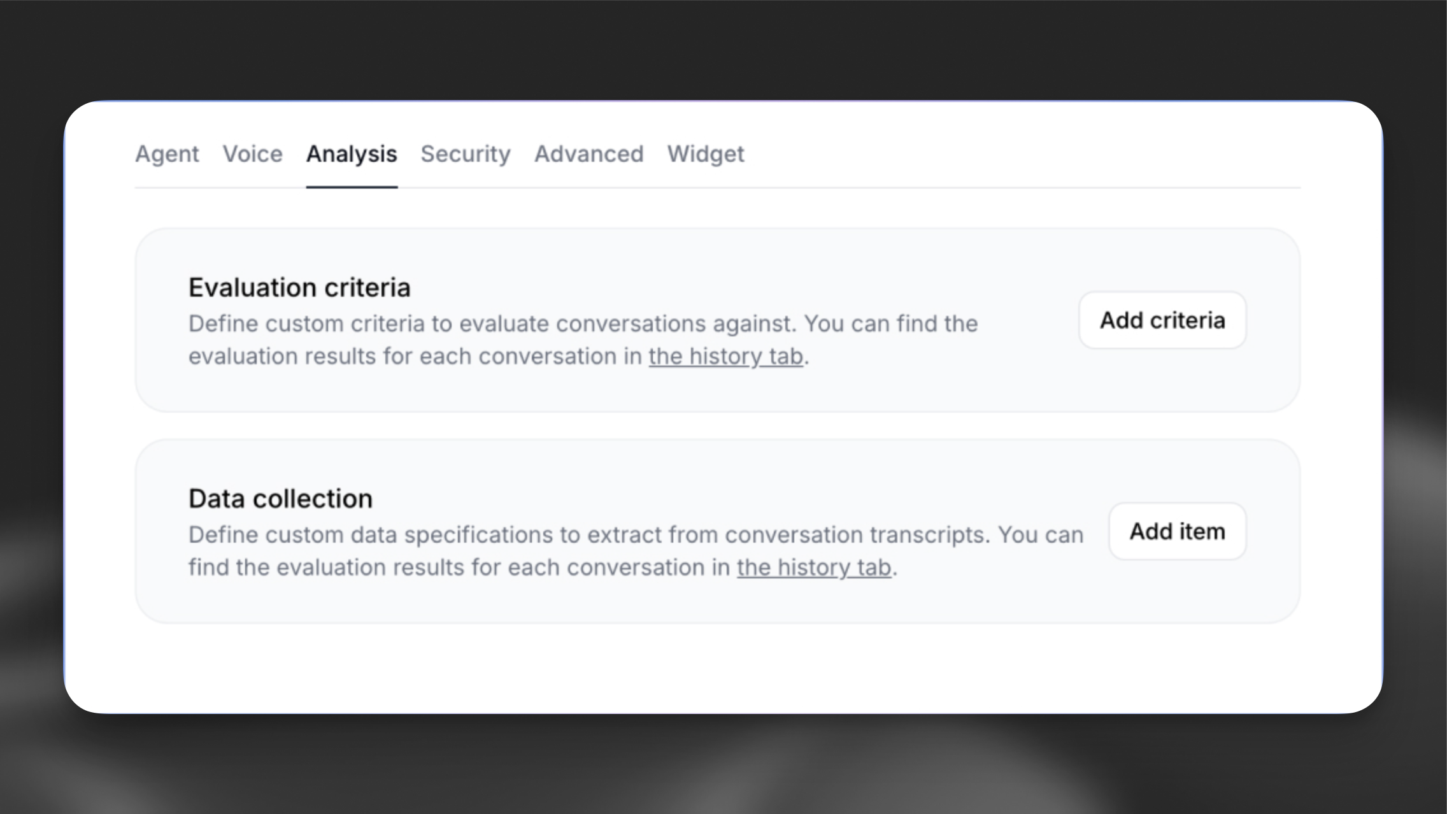
Task: Follow the history tab link under Evaluation criteria
Action: pos(725,357)
